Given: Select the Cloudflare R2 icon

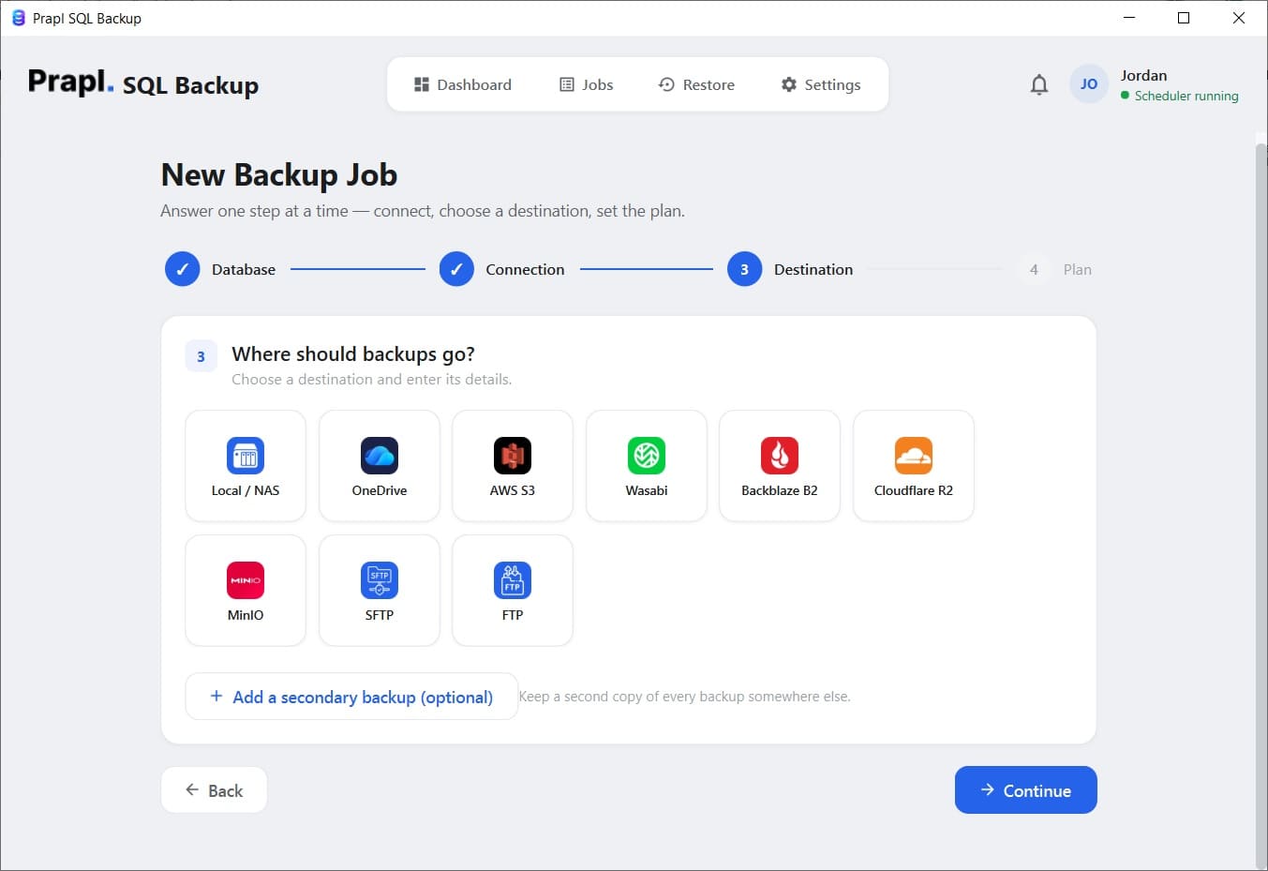Looking at the screenshot, I should (x=914, y=456).
